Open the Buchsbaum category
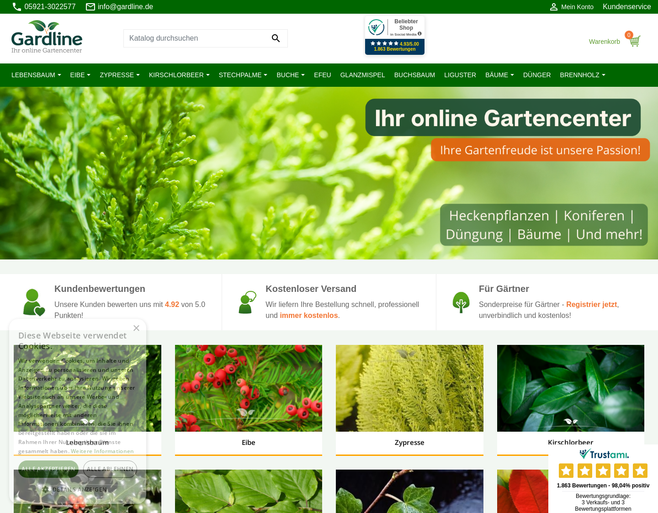 tap(414, 75)
